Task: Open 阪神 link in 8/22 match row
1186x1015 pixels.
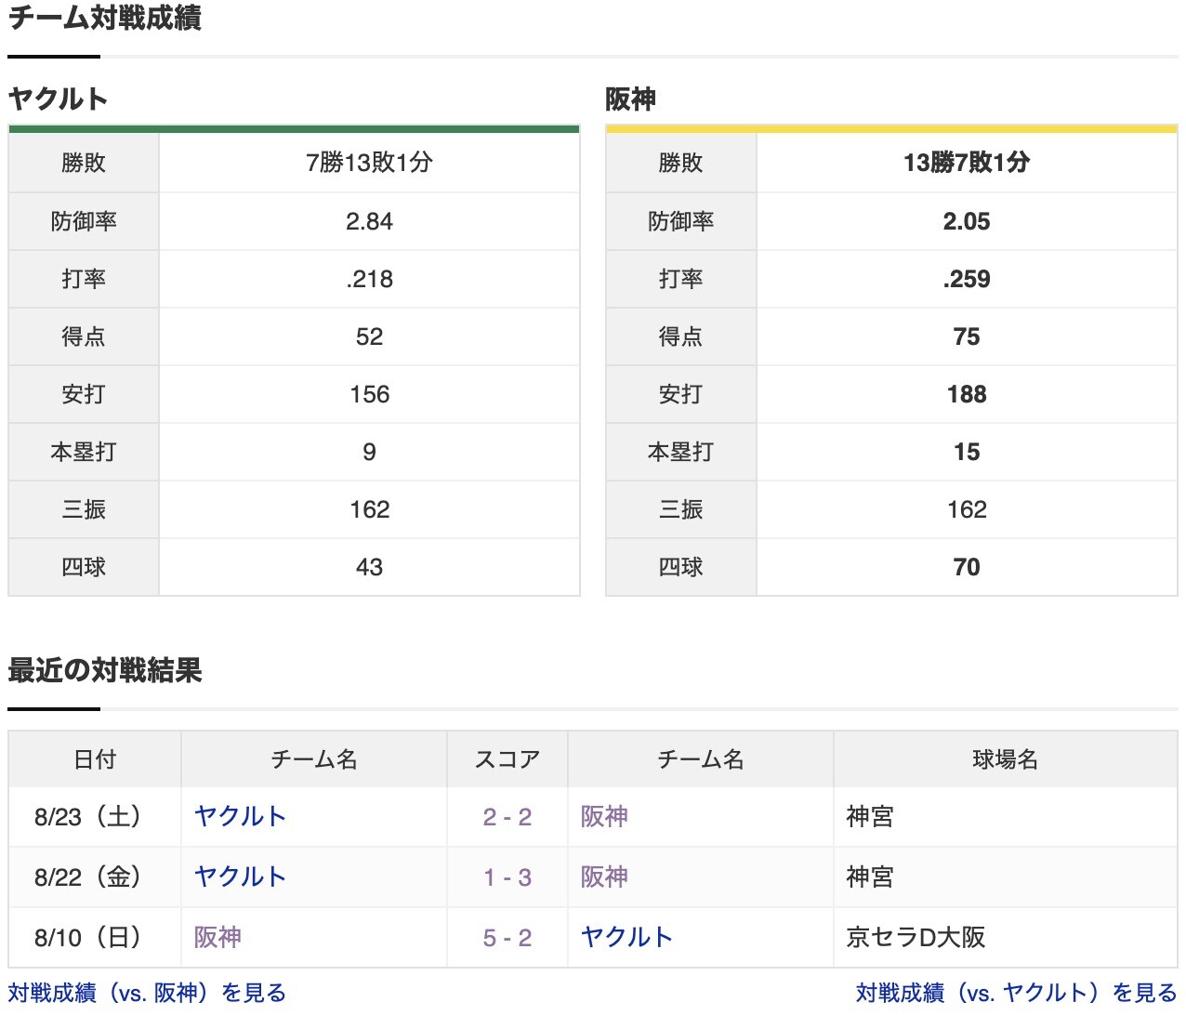Action: click(604, 877)
